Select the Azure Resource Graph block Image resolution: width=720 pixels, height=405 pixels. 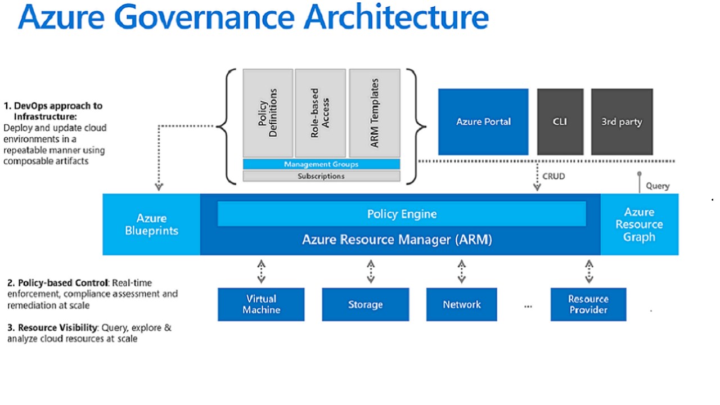pyautogui.click(x=640, y=224)
